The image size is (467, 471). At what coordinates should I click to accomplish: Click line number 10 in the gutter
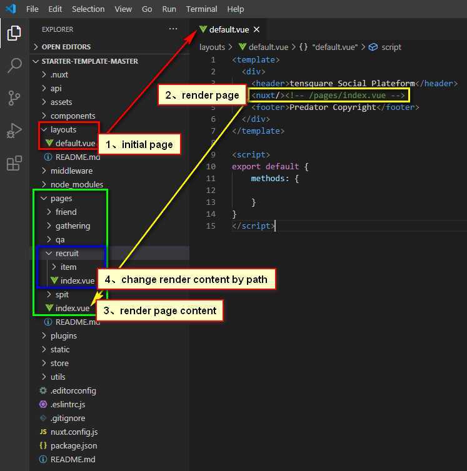coord(211,166)
